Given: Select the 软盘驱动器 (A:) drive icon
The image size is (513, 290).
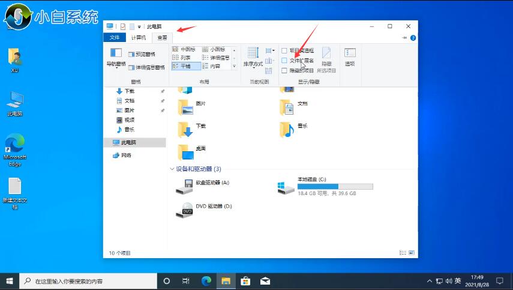Looking at the screenshot, I should click(x=185, y=187).
